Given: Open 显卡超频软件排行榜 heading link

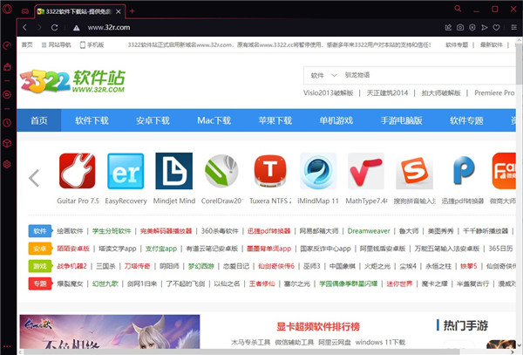Looking at the screenshot, I should (x=318, y=326).
